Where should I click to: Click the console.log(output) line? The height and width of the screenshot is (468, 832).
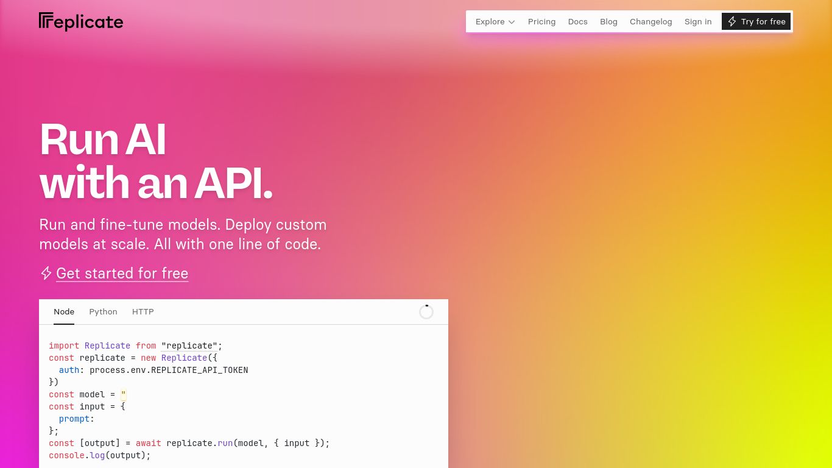(x=99, y=455)
